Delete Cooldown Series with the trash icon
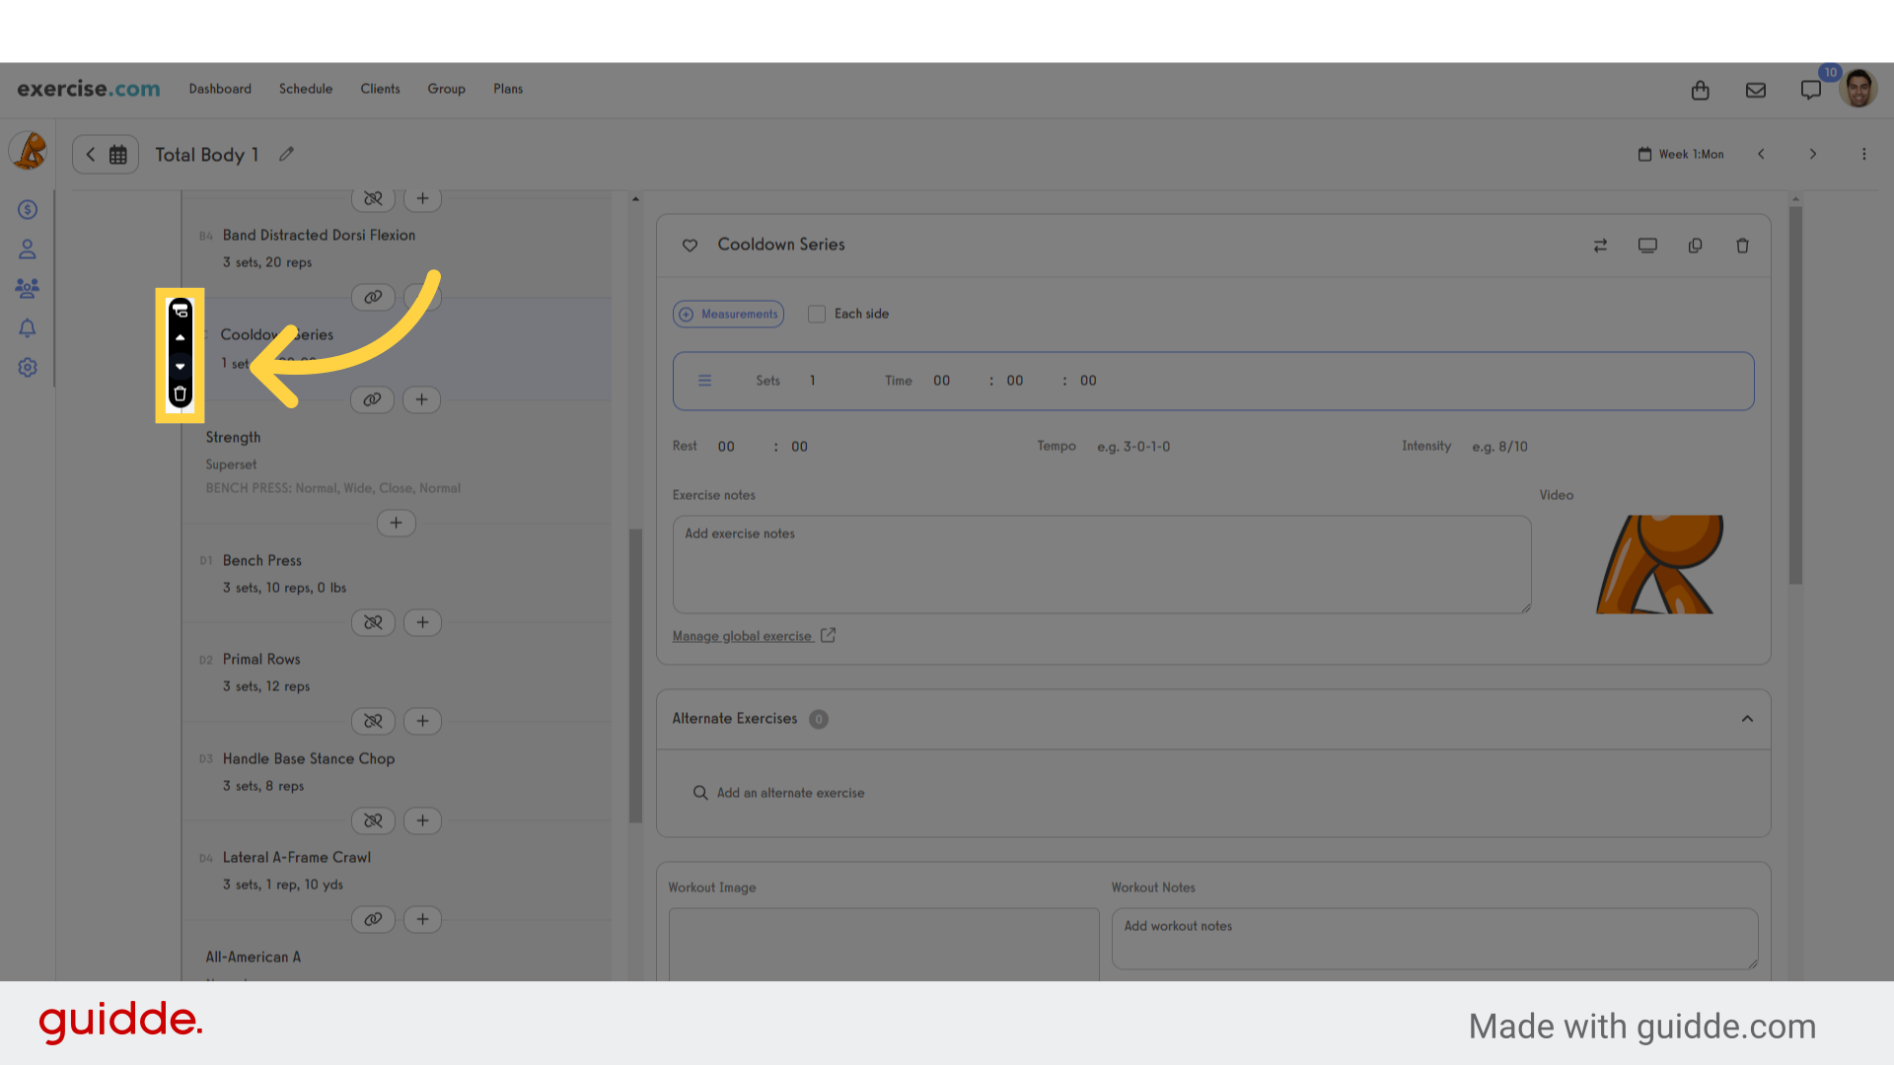The image size is (1894, 1065). pos(1743,246)
